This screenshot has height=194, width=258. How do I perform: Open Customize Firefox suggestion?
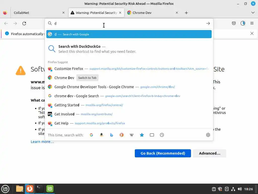tap(129, 69)
